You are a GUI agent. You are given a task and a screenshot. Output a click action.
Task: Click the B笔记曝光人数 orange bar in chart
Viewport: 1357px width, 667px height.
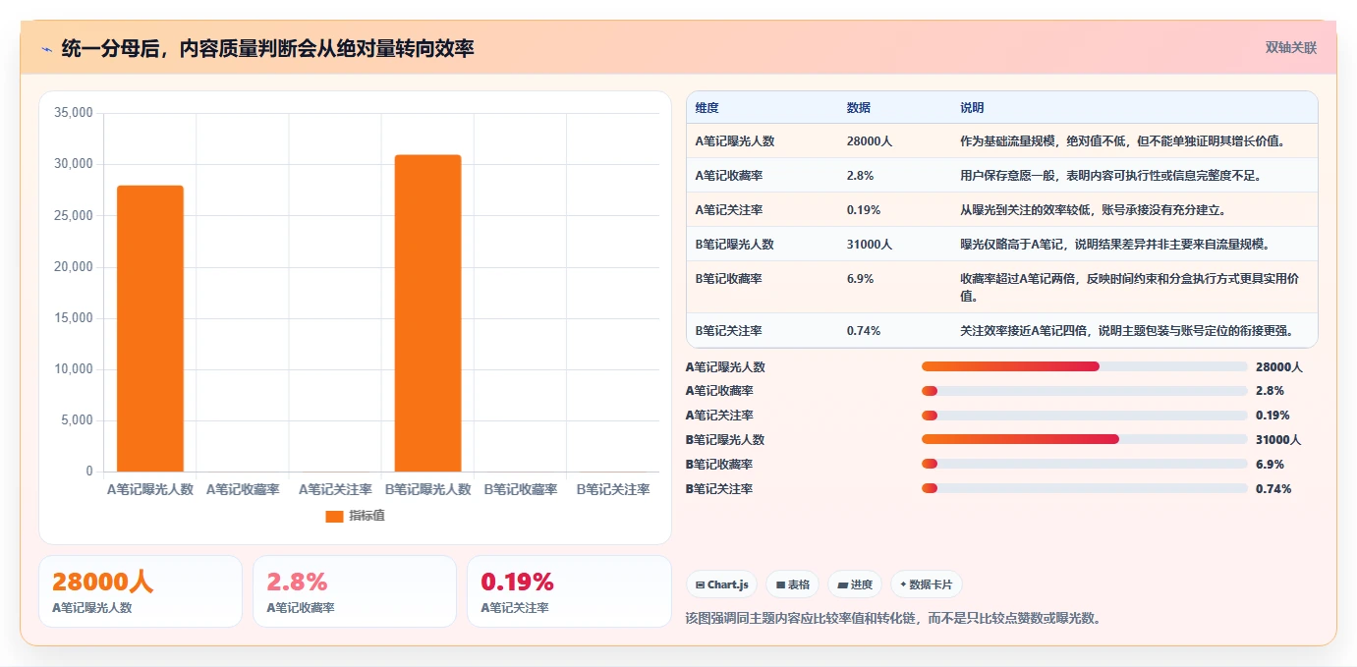point(427,313)
